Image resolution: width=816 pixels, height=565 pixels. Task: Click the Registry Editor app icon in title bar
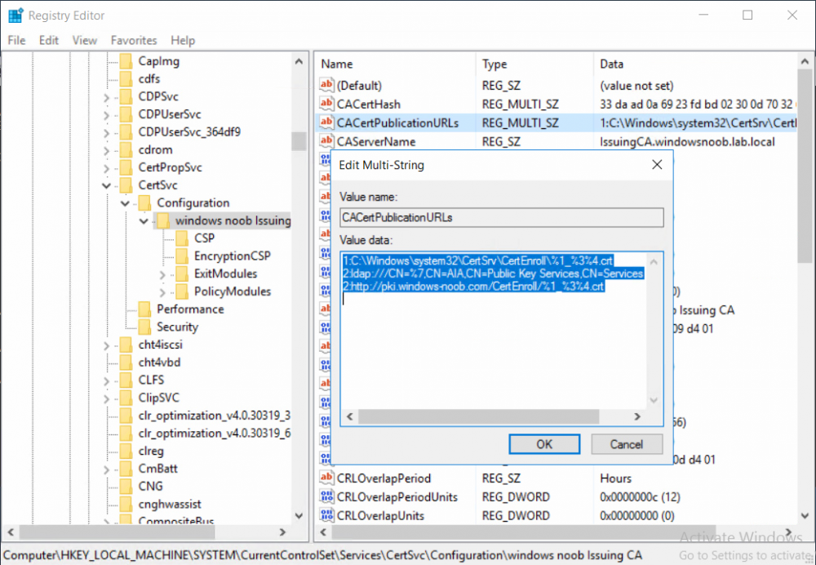(15, 16)
